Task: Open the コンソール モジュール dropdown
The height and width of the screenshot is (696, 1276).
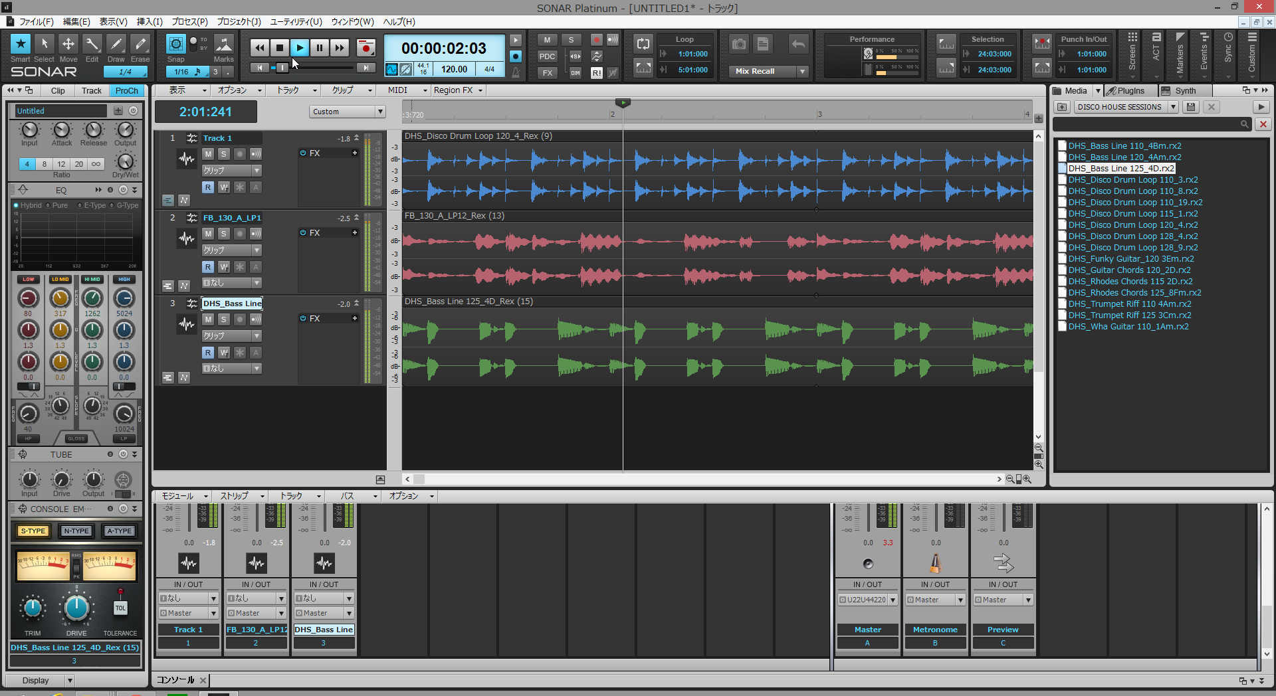Action: click(x=185, y=496)
